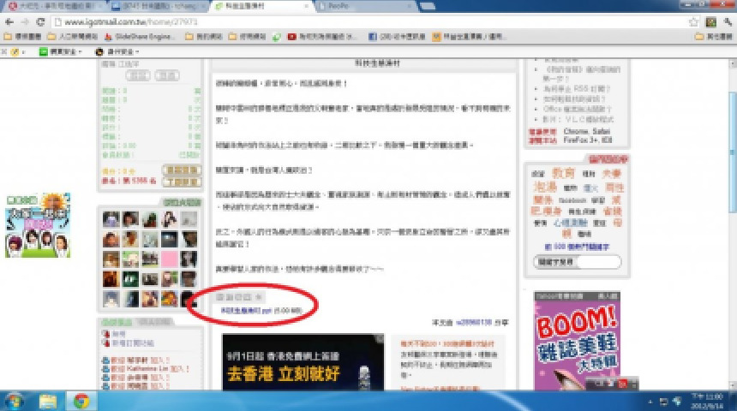Image resolution: width=737 pixels, height=411 pixels.
Task: Bookmark this page with the star icon
Action: pyautogui.click(x=695, y=21)
